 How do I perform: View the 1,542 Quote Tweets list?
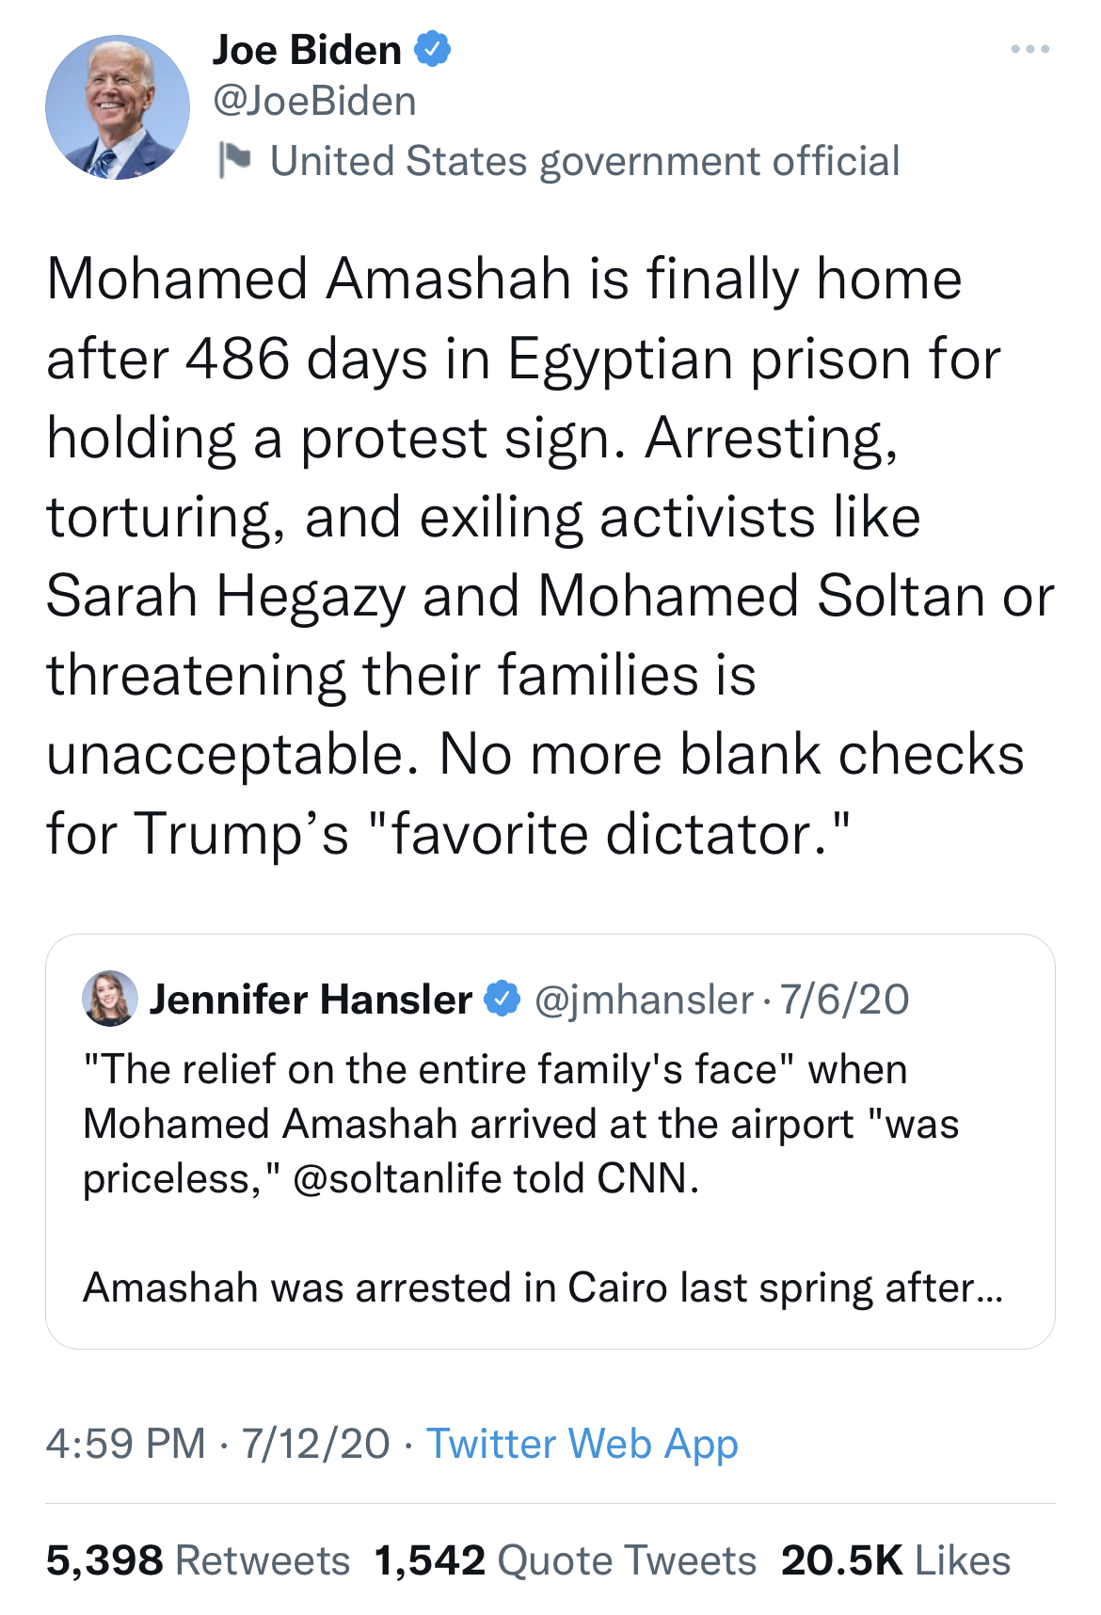tap(565, 1560)
